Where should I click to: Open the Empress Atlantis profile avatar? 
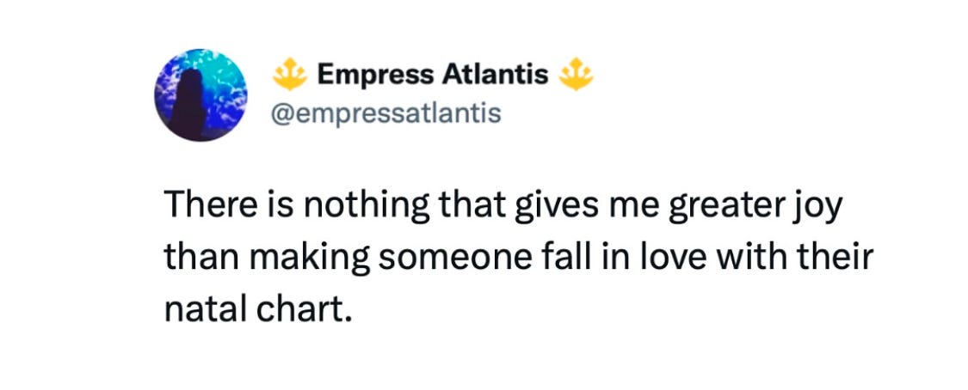(200, 94)
